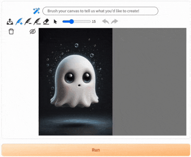Click the Run button
Image resolution: width=191 pixels, height=157 pixels.
(96, 150)
